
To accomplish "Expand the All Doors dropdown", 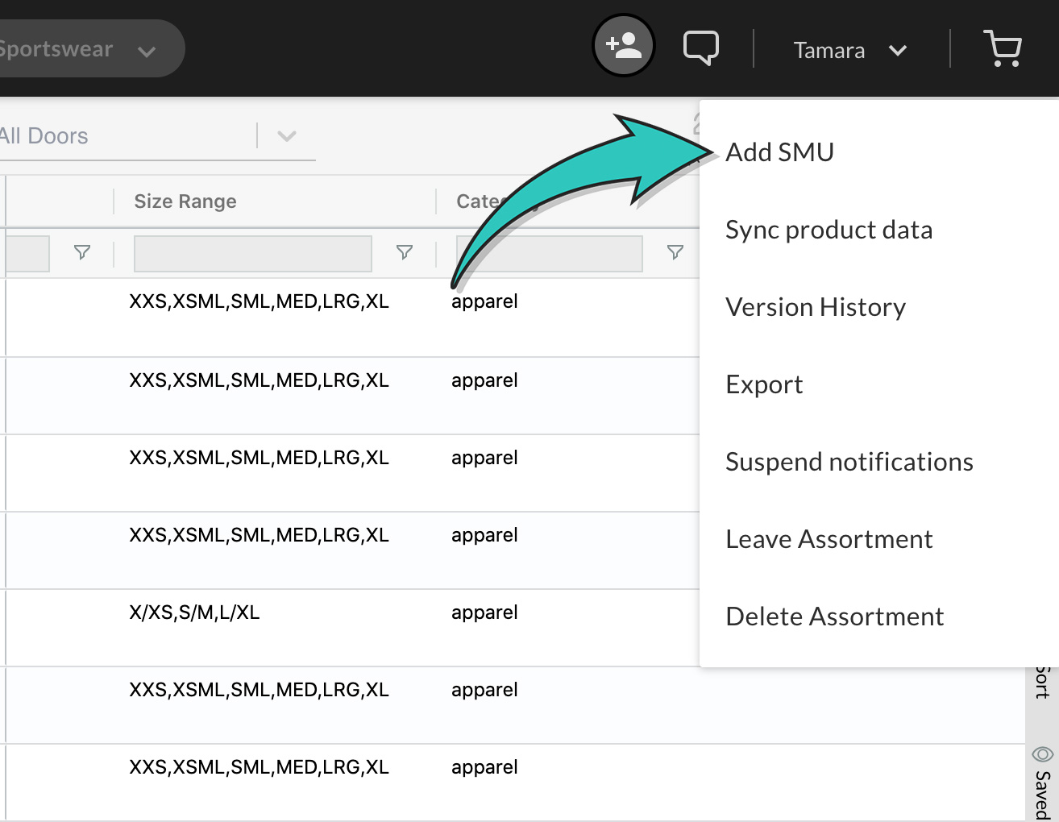I will 287,136.
